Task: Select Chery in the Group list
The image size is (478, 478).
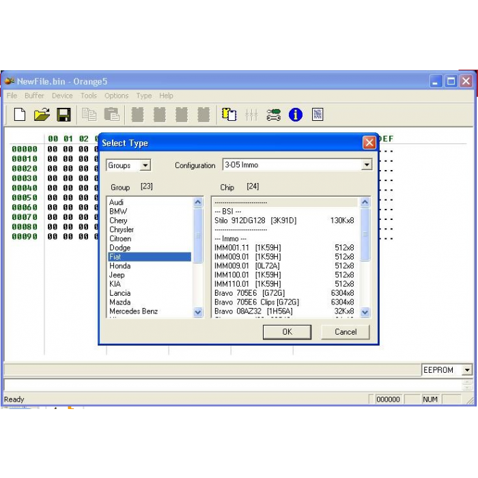Action: click(x=150, y=221)
